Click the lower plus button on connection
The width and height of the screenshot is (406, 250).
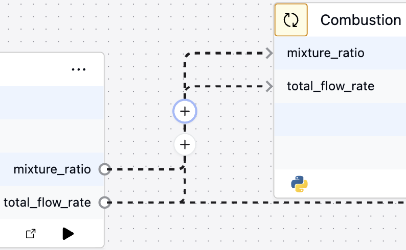point(185,144)
